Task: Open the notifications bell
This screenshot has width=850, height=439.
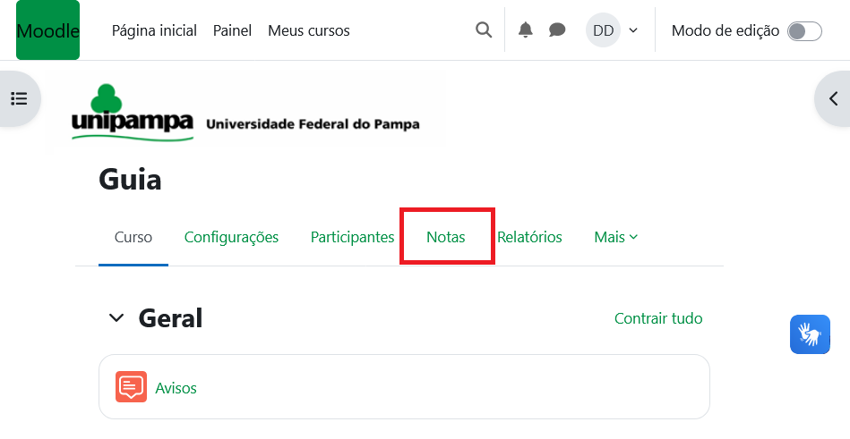Action: tap(526, 30)
